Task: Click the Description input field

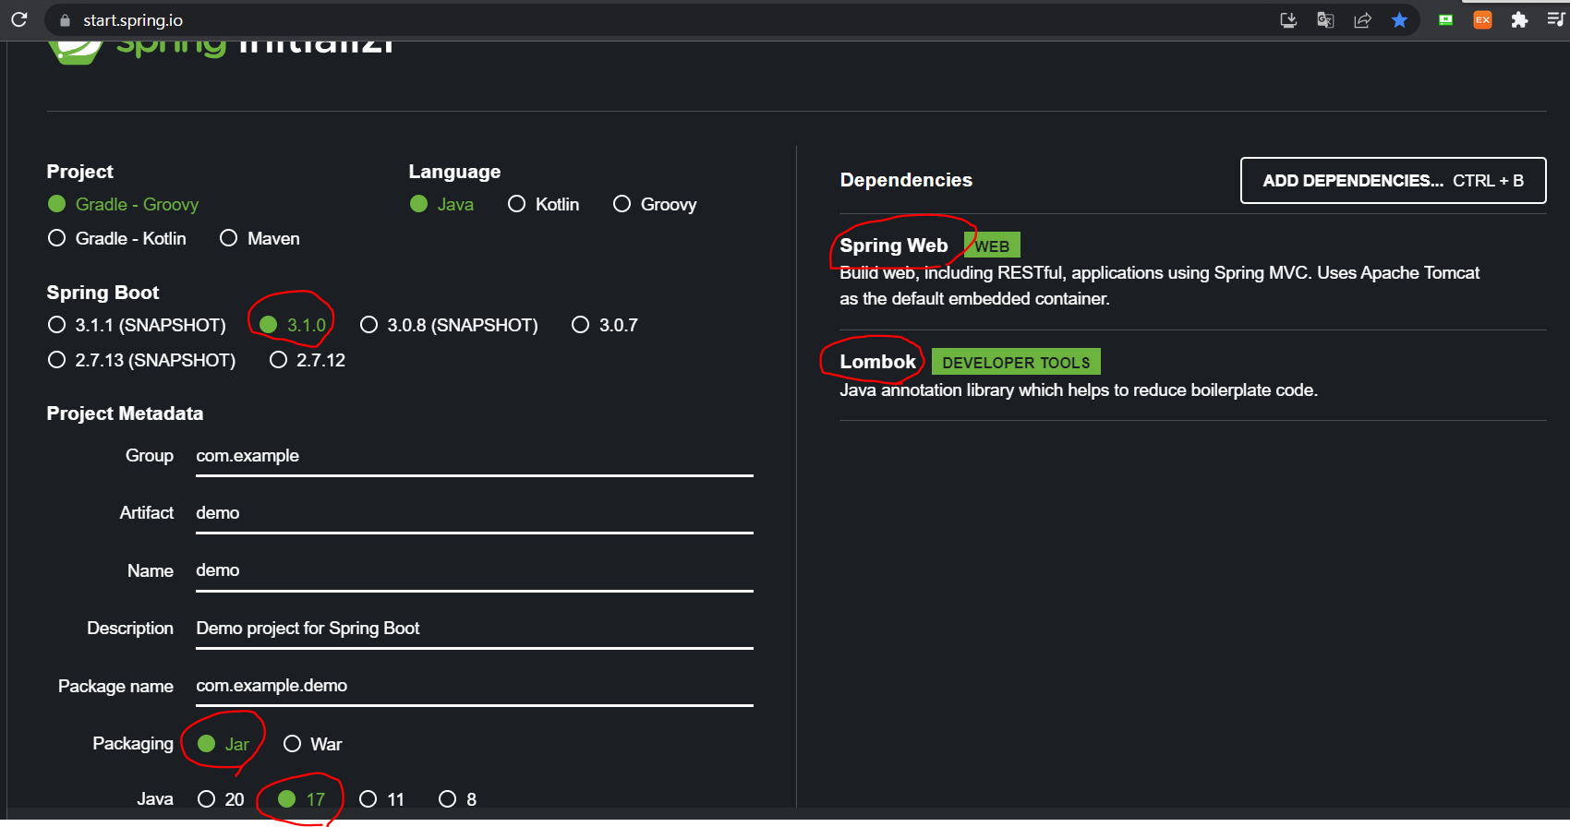Action: pyautogui.click(x=475, y=629)
